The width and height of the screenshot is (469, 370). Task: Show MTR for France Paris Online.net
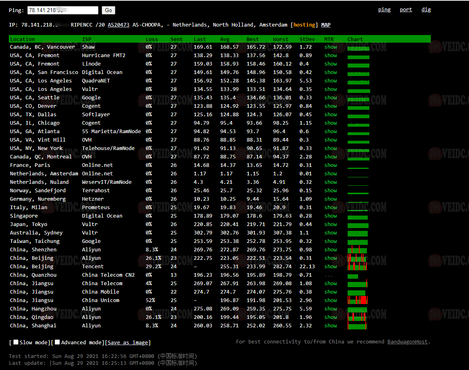coord(330,165)
